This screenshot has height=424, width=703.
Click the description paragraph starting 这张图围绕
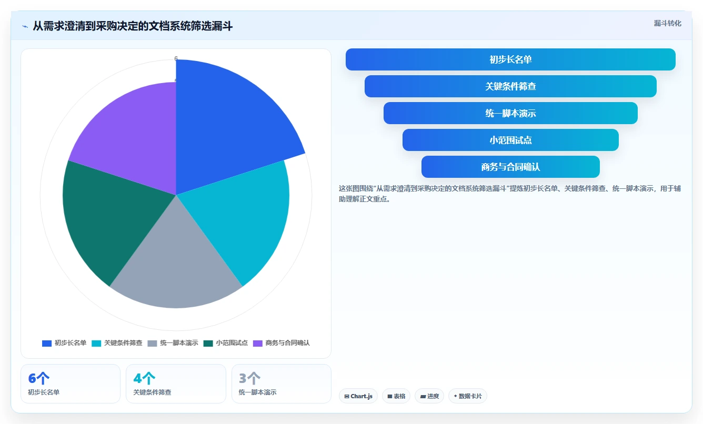coord(510,194)
